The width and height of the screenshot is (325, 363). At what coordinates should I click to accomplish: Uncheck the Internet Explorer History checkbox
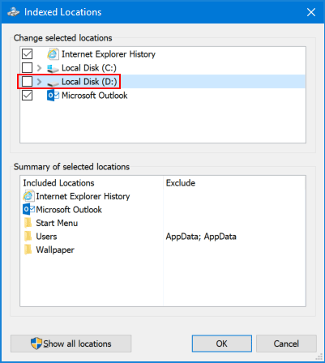(x=28, y=54)
